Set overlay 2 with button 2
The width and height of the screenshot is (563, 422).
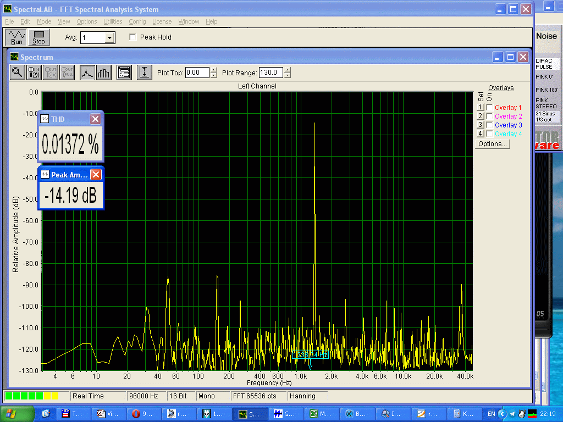point(481,116)
